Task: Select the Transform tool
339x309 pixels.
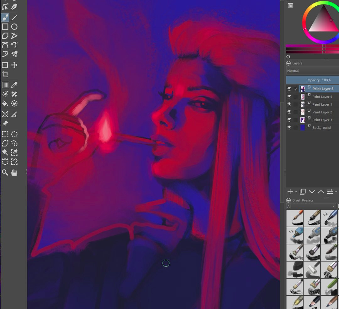Action: (5, 65)
